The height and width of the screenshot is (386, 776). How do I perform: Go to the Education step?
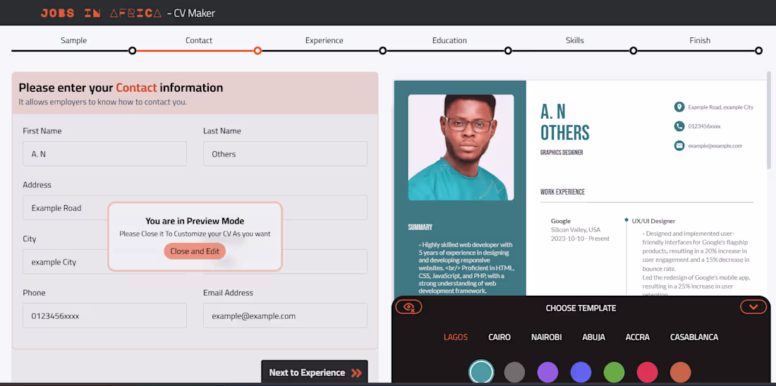[449, 41]
